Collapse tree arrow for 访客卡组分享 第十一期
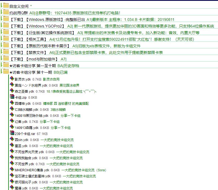Viewport: 218px width, 190px height. (2, 71)
